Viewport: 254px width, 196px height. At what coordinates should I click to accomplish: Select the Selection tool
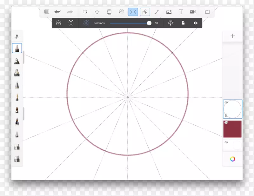coord(85,12)
